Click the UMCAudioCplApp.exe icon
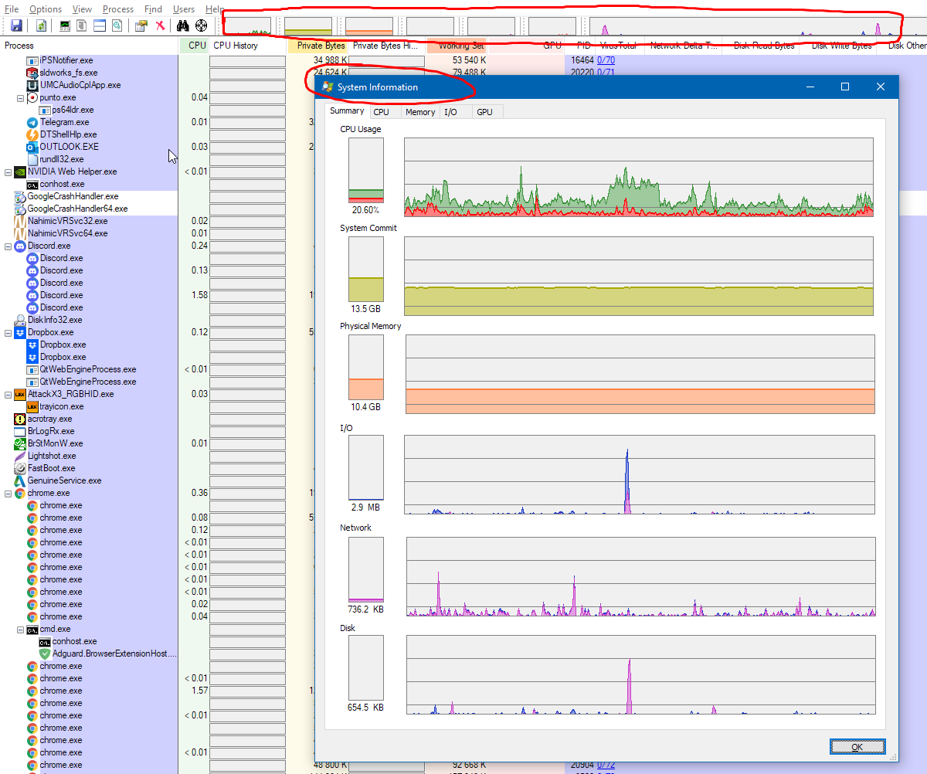The width and height of the screenshot is (927, 774). click(32, 85)
